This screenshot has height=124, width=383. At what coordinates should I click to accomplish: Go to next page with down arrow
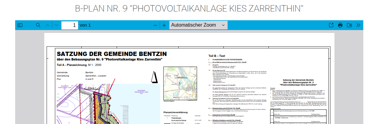(x=56, y=25)
